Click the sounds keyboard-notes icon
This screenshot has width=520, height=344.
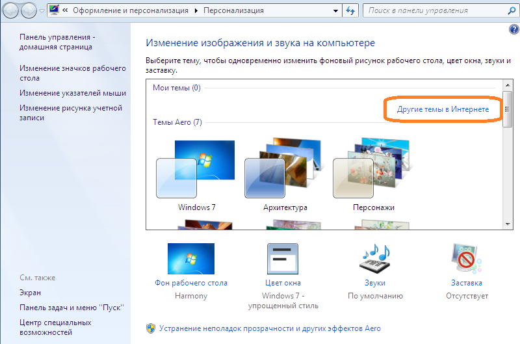[x=375, y=259]
